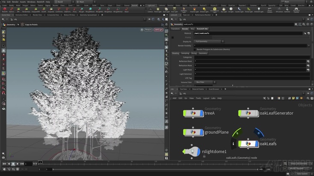314x176 pixels.
Task: Open the Transform parameter tab
Action: 175,29
